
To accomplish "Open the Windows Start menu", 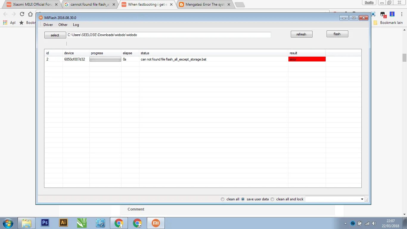I will (x=8, y=223).
